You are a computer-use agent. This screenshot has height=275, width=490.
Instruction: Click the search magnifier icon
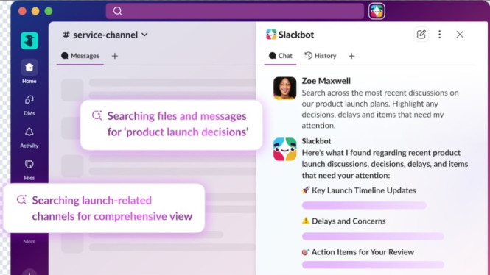(x=117, y=11)
